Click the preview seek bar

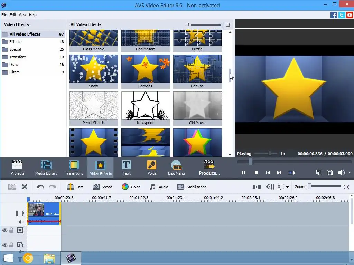(294, 161)
